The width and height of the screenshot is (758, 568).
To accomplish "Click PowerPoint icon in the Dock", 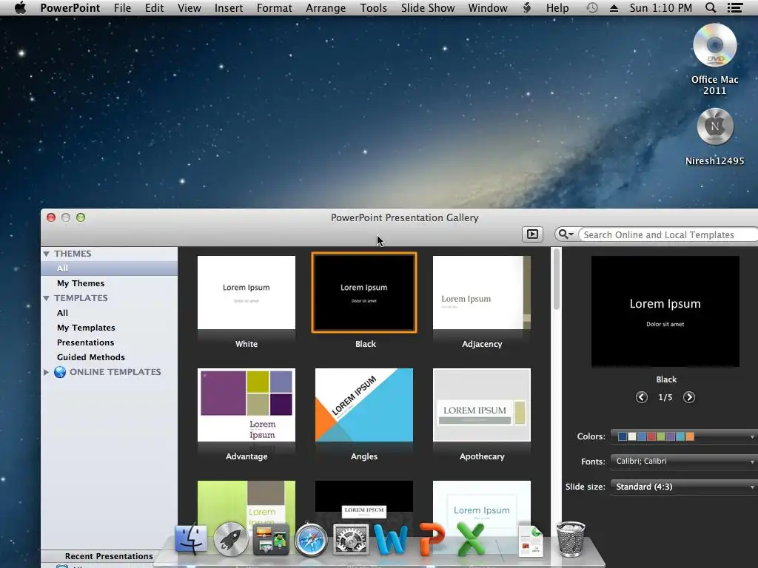I will coord(431,539).
